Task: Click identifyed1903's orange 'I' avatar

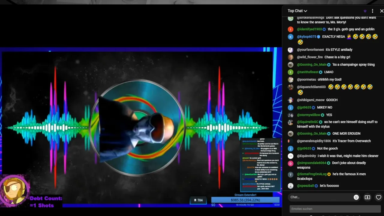Action: coord(290,29)
